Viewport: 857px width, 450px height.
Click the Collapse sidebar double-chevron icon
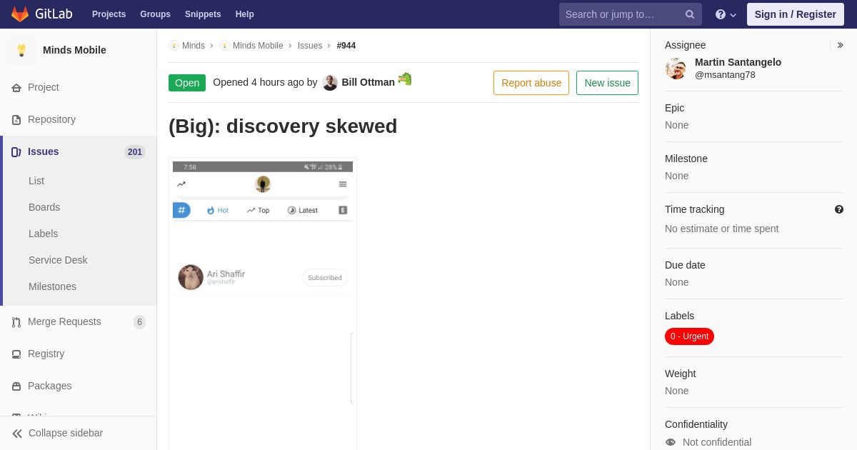pos(17,434)
